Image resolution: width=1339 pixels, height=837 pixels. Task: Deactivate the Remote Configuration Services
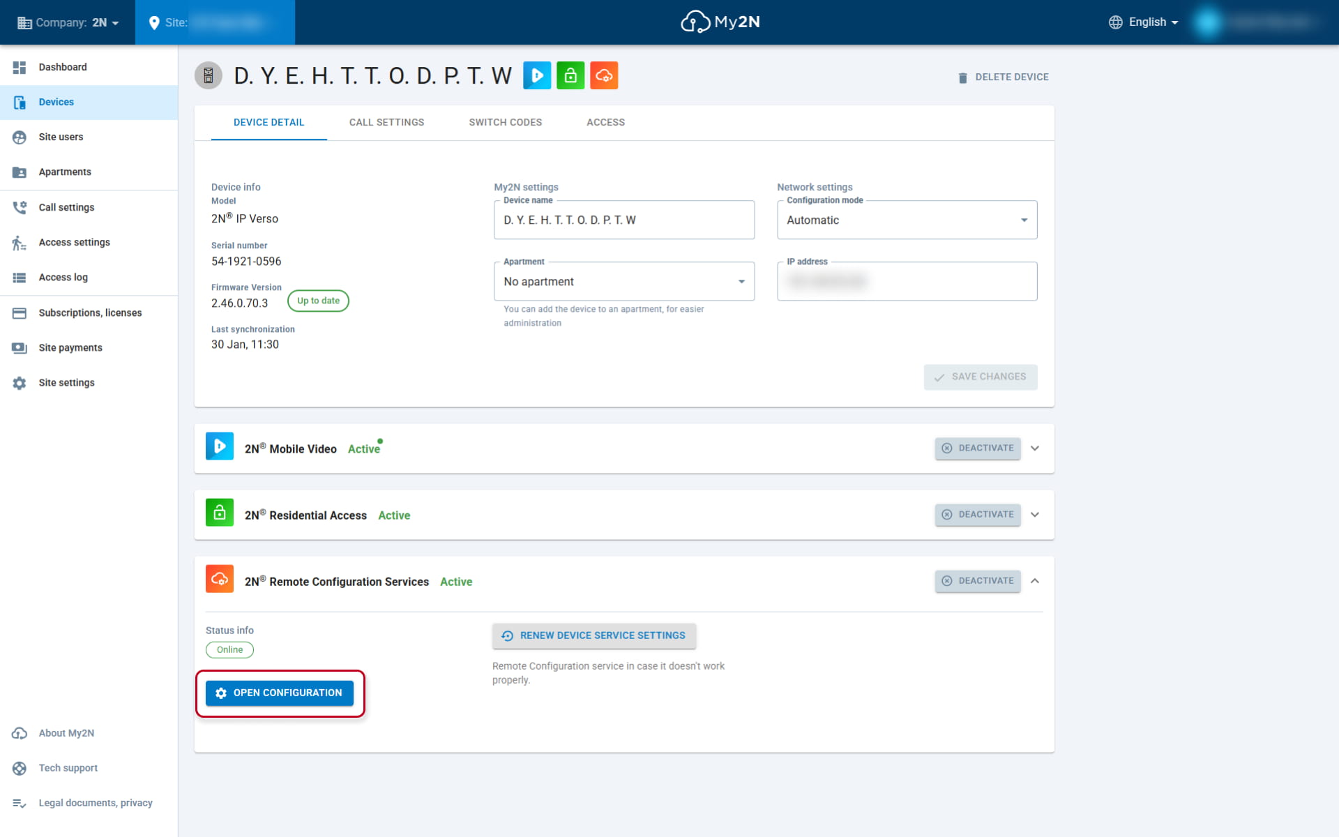pos(978,581)
